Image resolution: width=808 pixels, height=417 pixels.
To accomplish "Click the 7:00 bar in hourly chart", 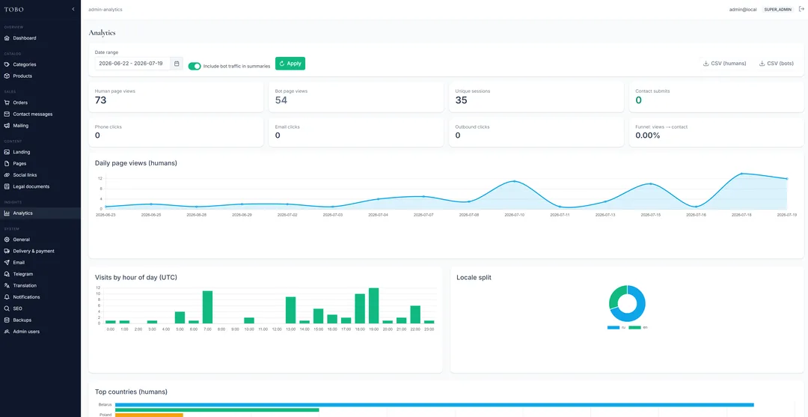I will point(208,307).
